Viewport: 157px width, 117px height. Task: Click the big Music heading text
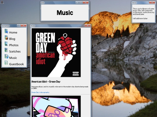click(x=65, y=13)
